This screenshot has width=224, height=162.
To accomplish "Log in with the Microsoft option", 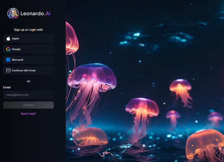I will pyautogui.click(x=28, y=60).
